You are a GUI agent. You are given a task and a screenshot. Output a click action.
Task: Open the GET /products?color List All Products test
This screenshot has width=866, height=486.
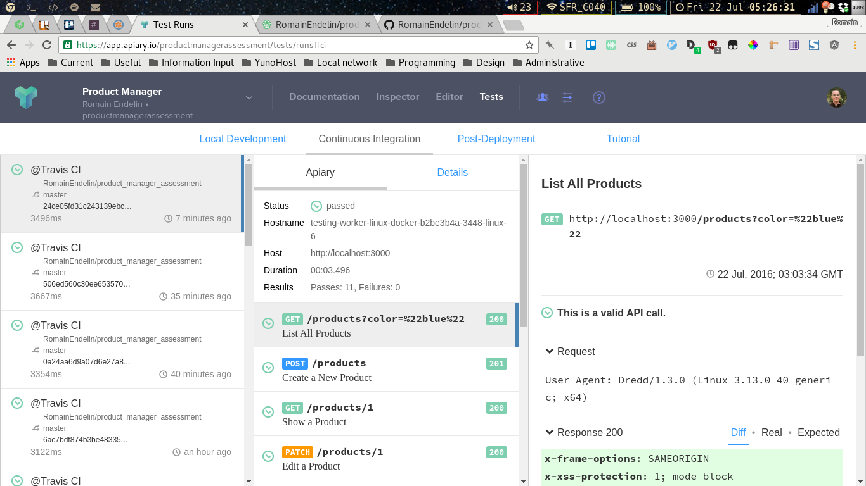(385, 325)
